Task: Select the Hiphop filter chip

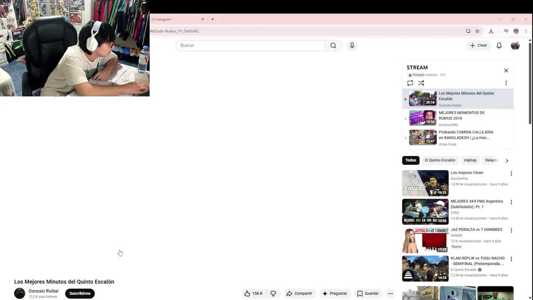Action: (x=470, y=160)
